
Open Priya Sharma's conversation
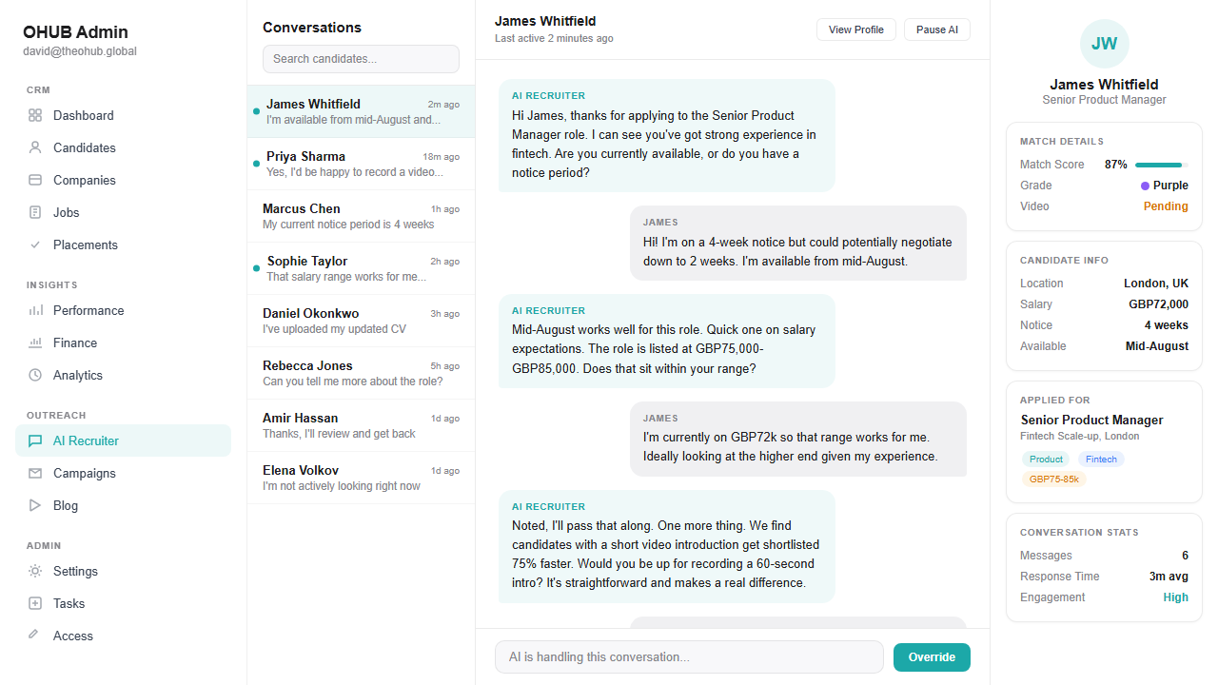tap(361, 164)
